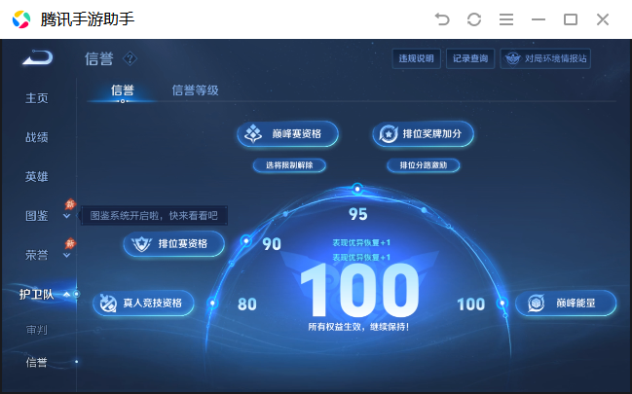Viewport: 632px width, 394px height.
Task: Expand the 图鉴 chevron
Action: pyautogui.click(x=67, y=216)
